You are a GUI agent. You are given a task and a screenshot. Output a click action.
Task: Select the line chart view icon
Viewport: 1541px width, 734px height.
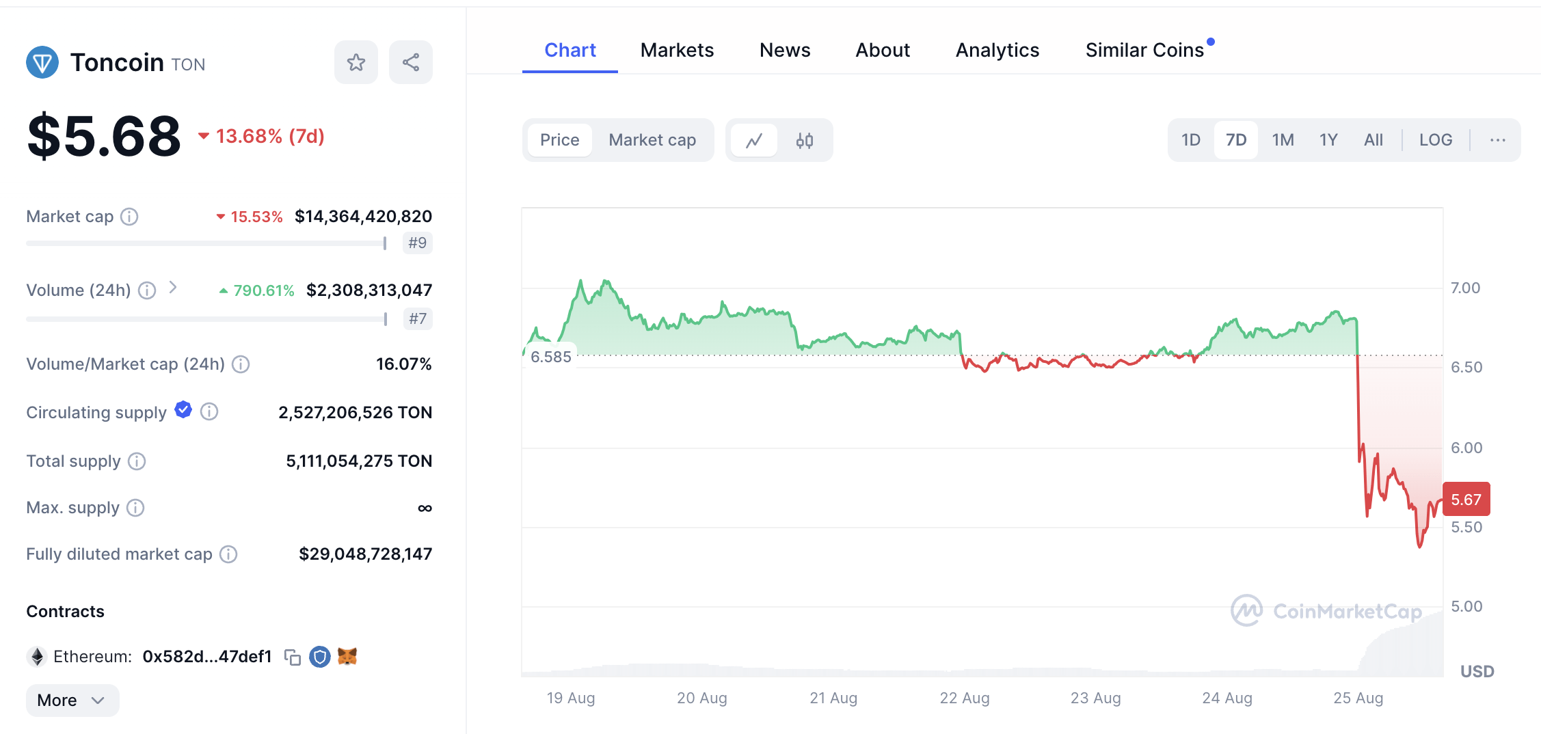click(x=754, y=140)
